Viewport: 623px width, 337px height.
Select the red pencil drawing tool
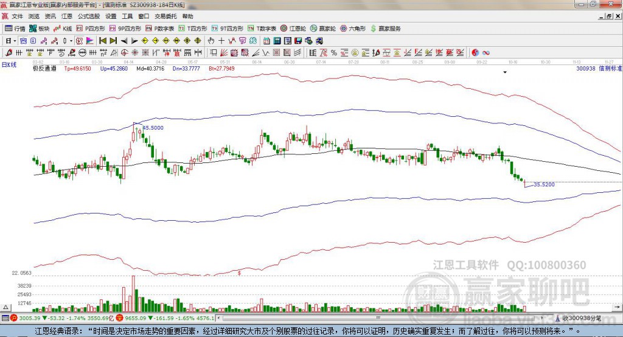pos(9,52)
